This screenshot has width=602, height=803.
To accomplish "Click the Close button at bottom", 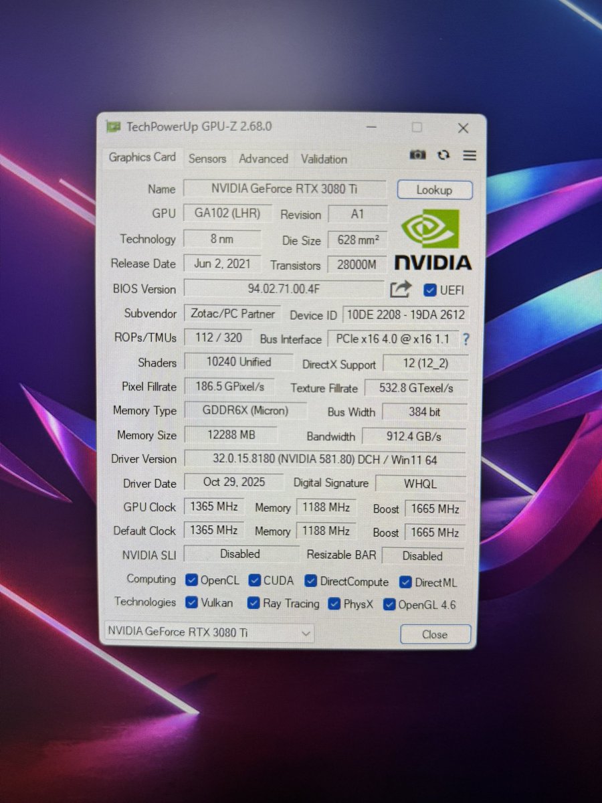I will [x=435, y=634].
